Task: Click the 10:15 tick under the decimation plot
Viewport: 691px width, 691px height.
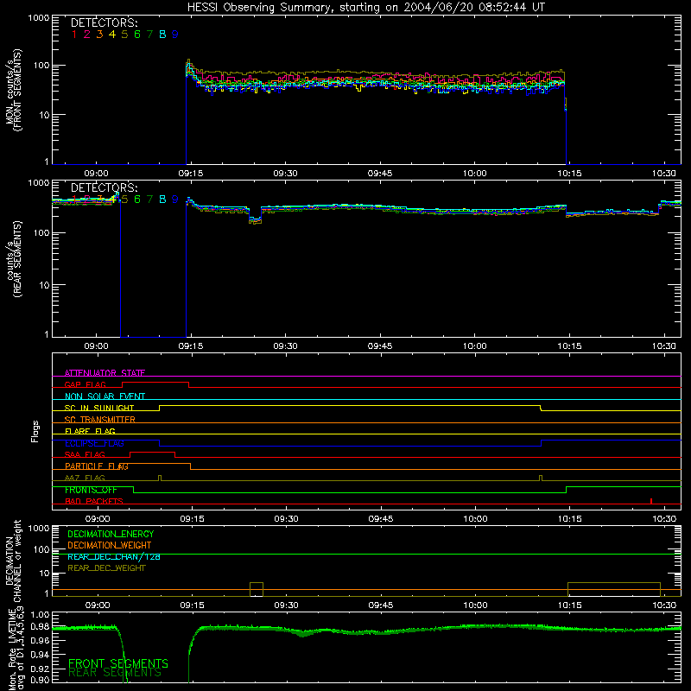Action: pos(570,605)
